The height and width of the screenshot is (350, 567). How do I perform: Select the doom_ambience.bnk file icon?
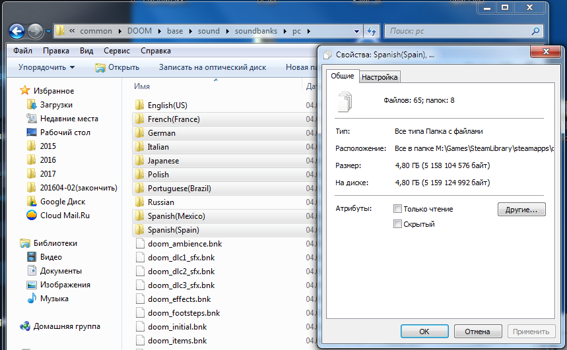point(140,243)
